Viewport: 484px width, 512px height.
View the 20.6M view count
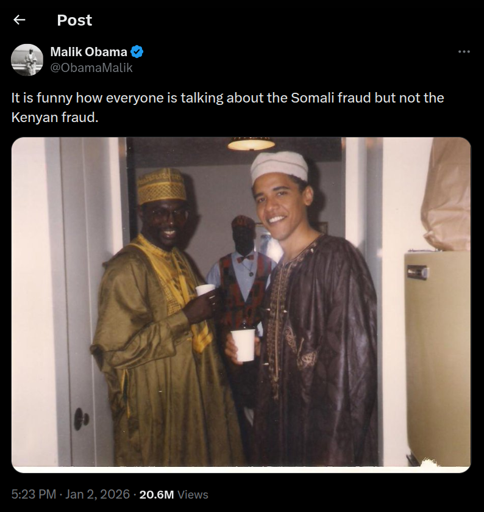157,494
